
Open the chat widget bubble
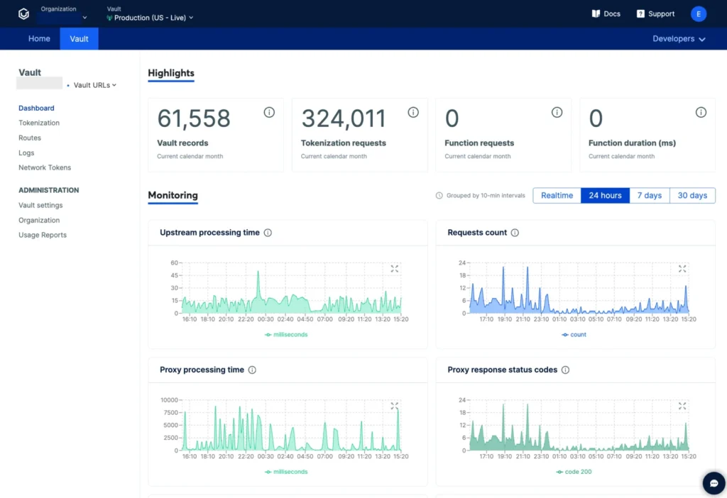point(714,483)
